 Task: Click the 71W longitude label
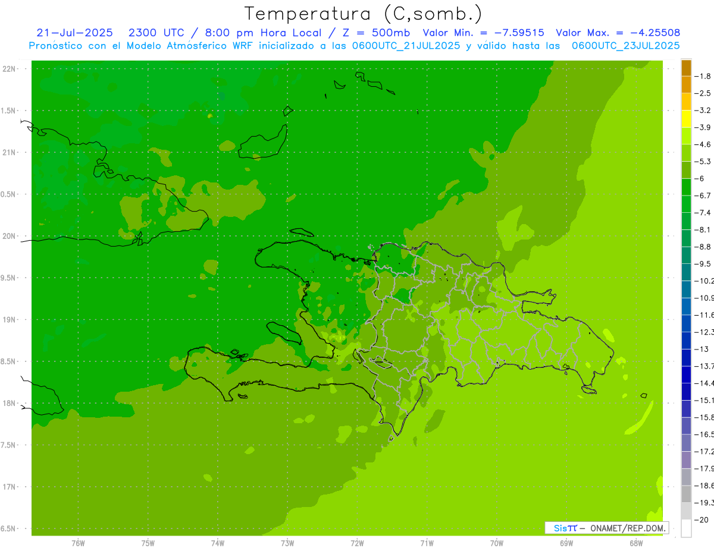(427, 543)
